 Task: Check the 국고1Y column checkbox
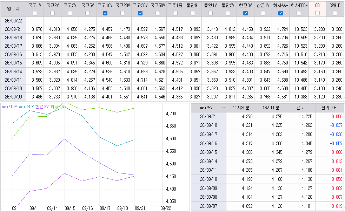click(35, 13)
